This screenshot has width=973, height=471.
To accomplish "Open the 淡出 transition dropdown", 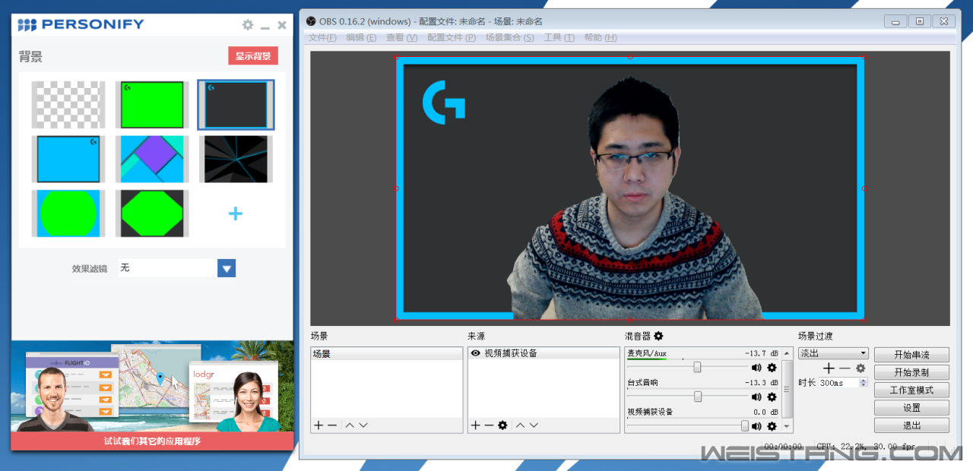I will tap(833, 353).
